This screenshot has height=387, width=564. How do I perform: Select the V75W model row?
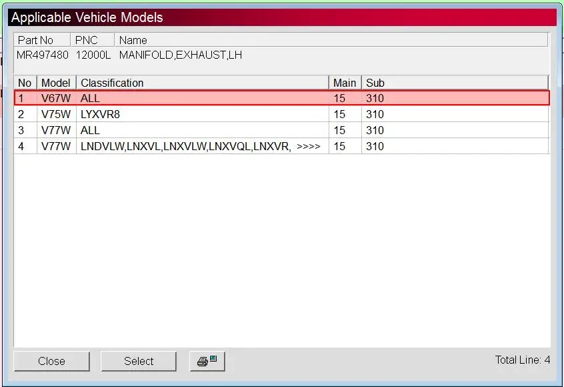[281, 114]
